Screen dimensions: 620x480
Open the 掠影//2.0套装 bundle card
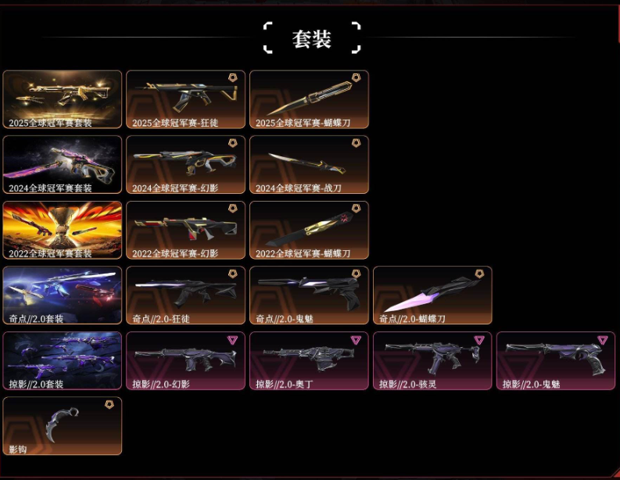coord(62,360)
